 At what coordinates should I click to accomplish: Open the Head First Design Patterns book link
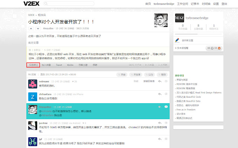pos(199,92)
